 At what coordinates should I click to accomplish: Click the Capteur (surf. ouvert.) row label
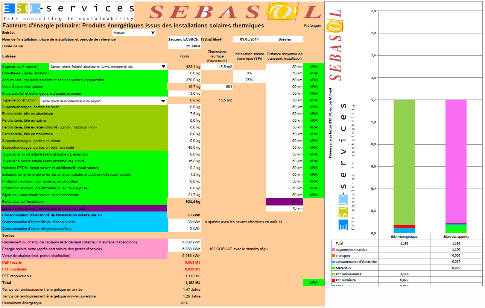[x=20, y=66]
